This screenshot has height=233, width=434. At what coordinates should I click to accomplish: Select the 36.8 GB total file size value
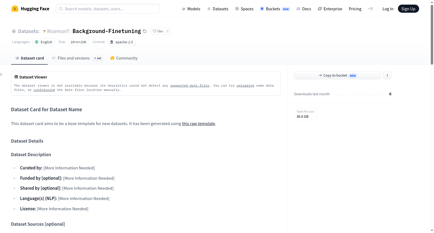tap(302, 117)
